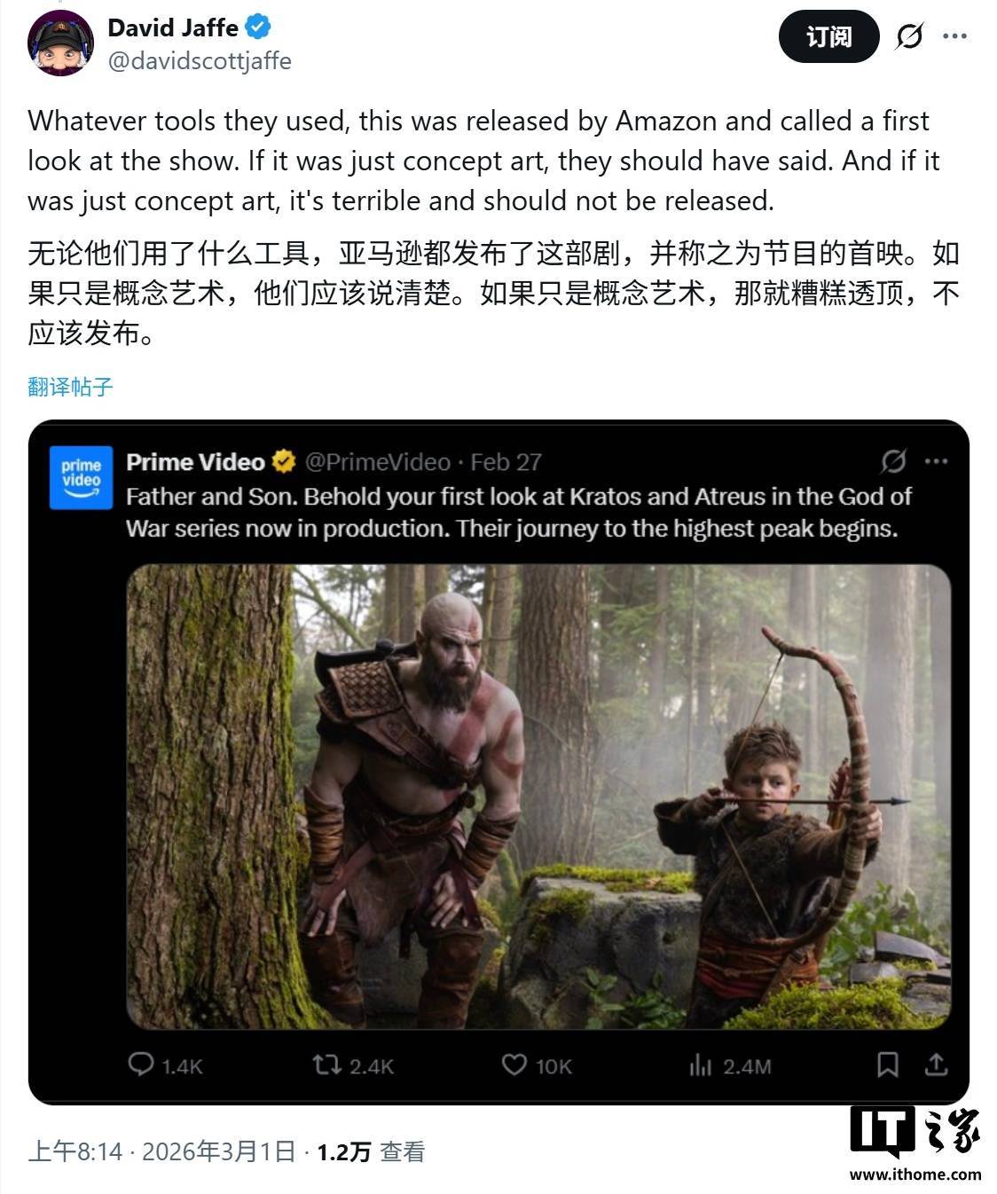Open the @davidscottjaffe handle link
Image resolution: width=997 pixels, height=1194 pixels.
point(200,60)
